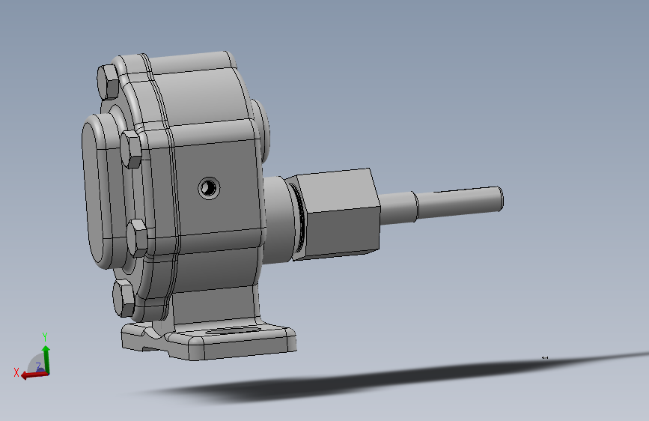Viewport: 649px width, 421px height.
Task: Click the green Y axis arrow of the triad
Action: [x=46, y=358]
